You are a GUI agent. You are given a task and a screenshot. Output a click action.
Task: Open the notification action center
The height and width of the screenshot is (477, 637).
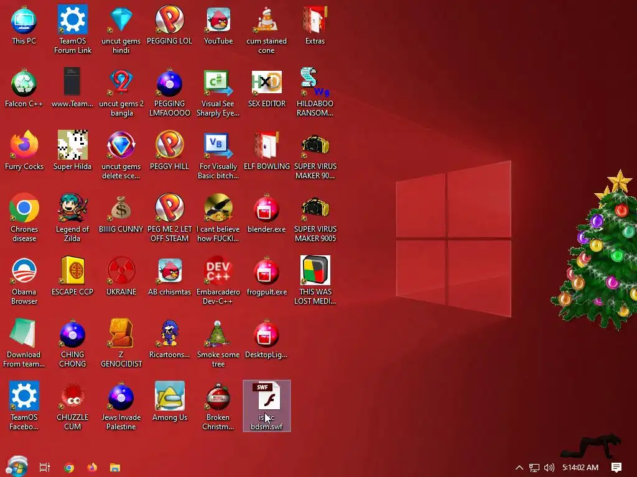(616, 467)
